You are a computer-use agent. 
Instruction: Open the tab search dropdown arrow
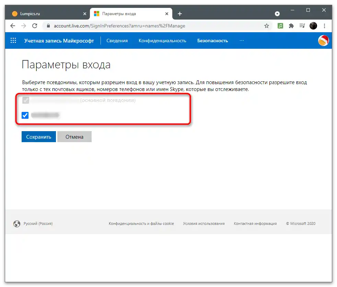[x=277, y=14]
